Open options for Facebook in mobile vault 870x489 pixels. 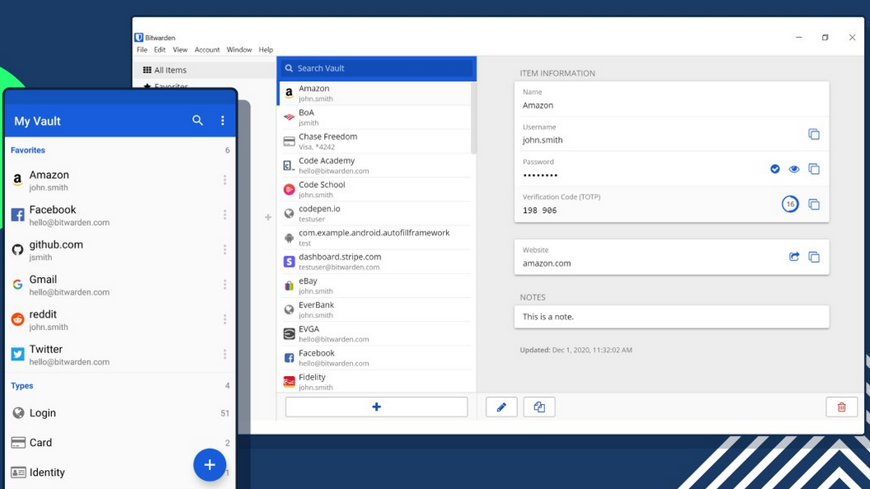[224, 214]
